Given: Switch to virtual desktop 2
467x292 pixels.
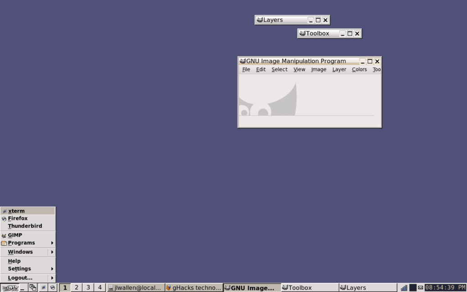Looking at the screenshot, I should [76, 287].
